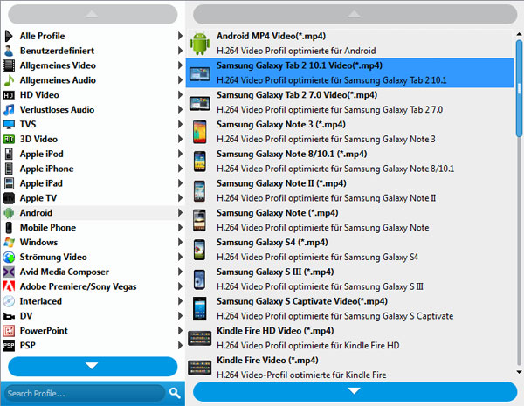The image size is (524, 406).
Task: Click the profile list scrollbar thumb
Action: (519, 88)
